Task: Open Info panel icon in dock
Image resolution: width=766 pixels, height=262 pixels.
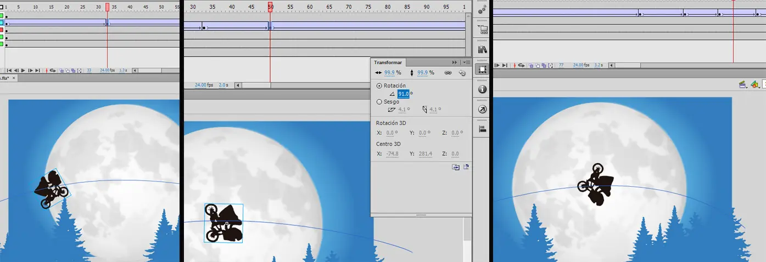Action: click(x=482, y=89)
